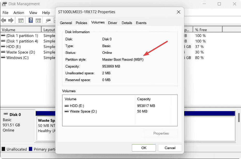This screenshot has height=159, width=241.
Task: Click the drive icon beside Windows (C:)
Action: click(x=3, y=57)
